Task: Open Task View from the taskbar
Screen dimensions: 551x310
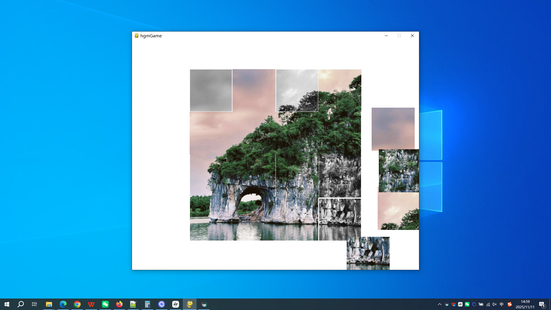Action: pyautogui.click(x=34, y=304)
